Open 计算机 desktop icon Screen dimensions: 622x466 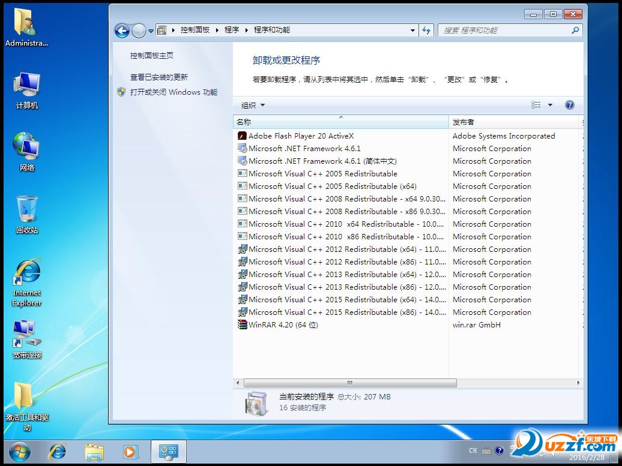26,90
